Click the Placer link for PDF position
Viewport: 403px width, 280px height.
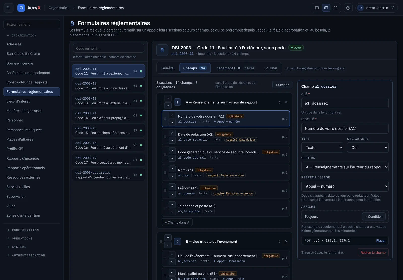point(381,240)
